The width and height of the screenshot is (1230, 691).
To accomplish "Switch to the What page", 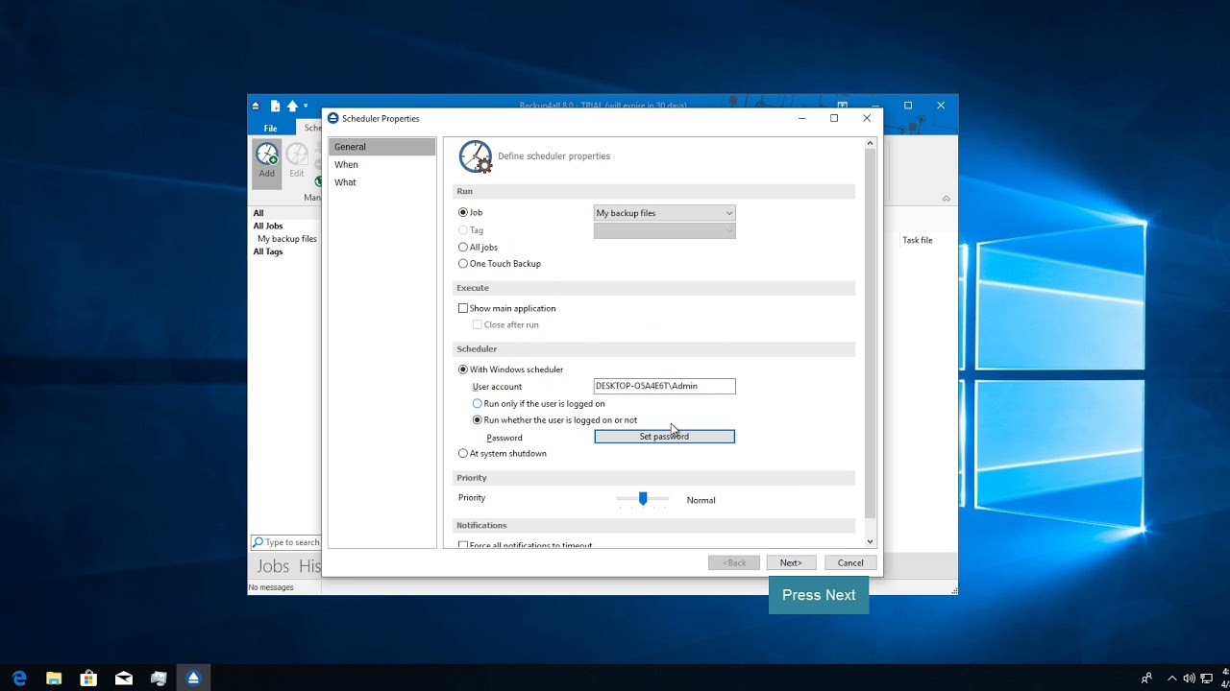I will (381, 182).
